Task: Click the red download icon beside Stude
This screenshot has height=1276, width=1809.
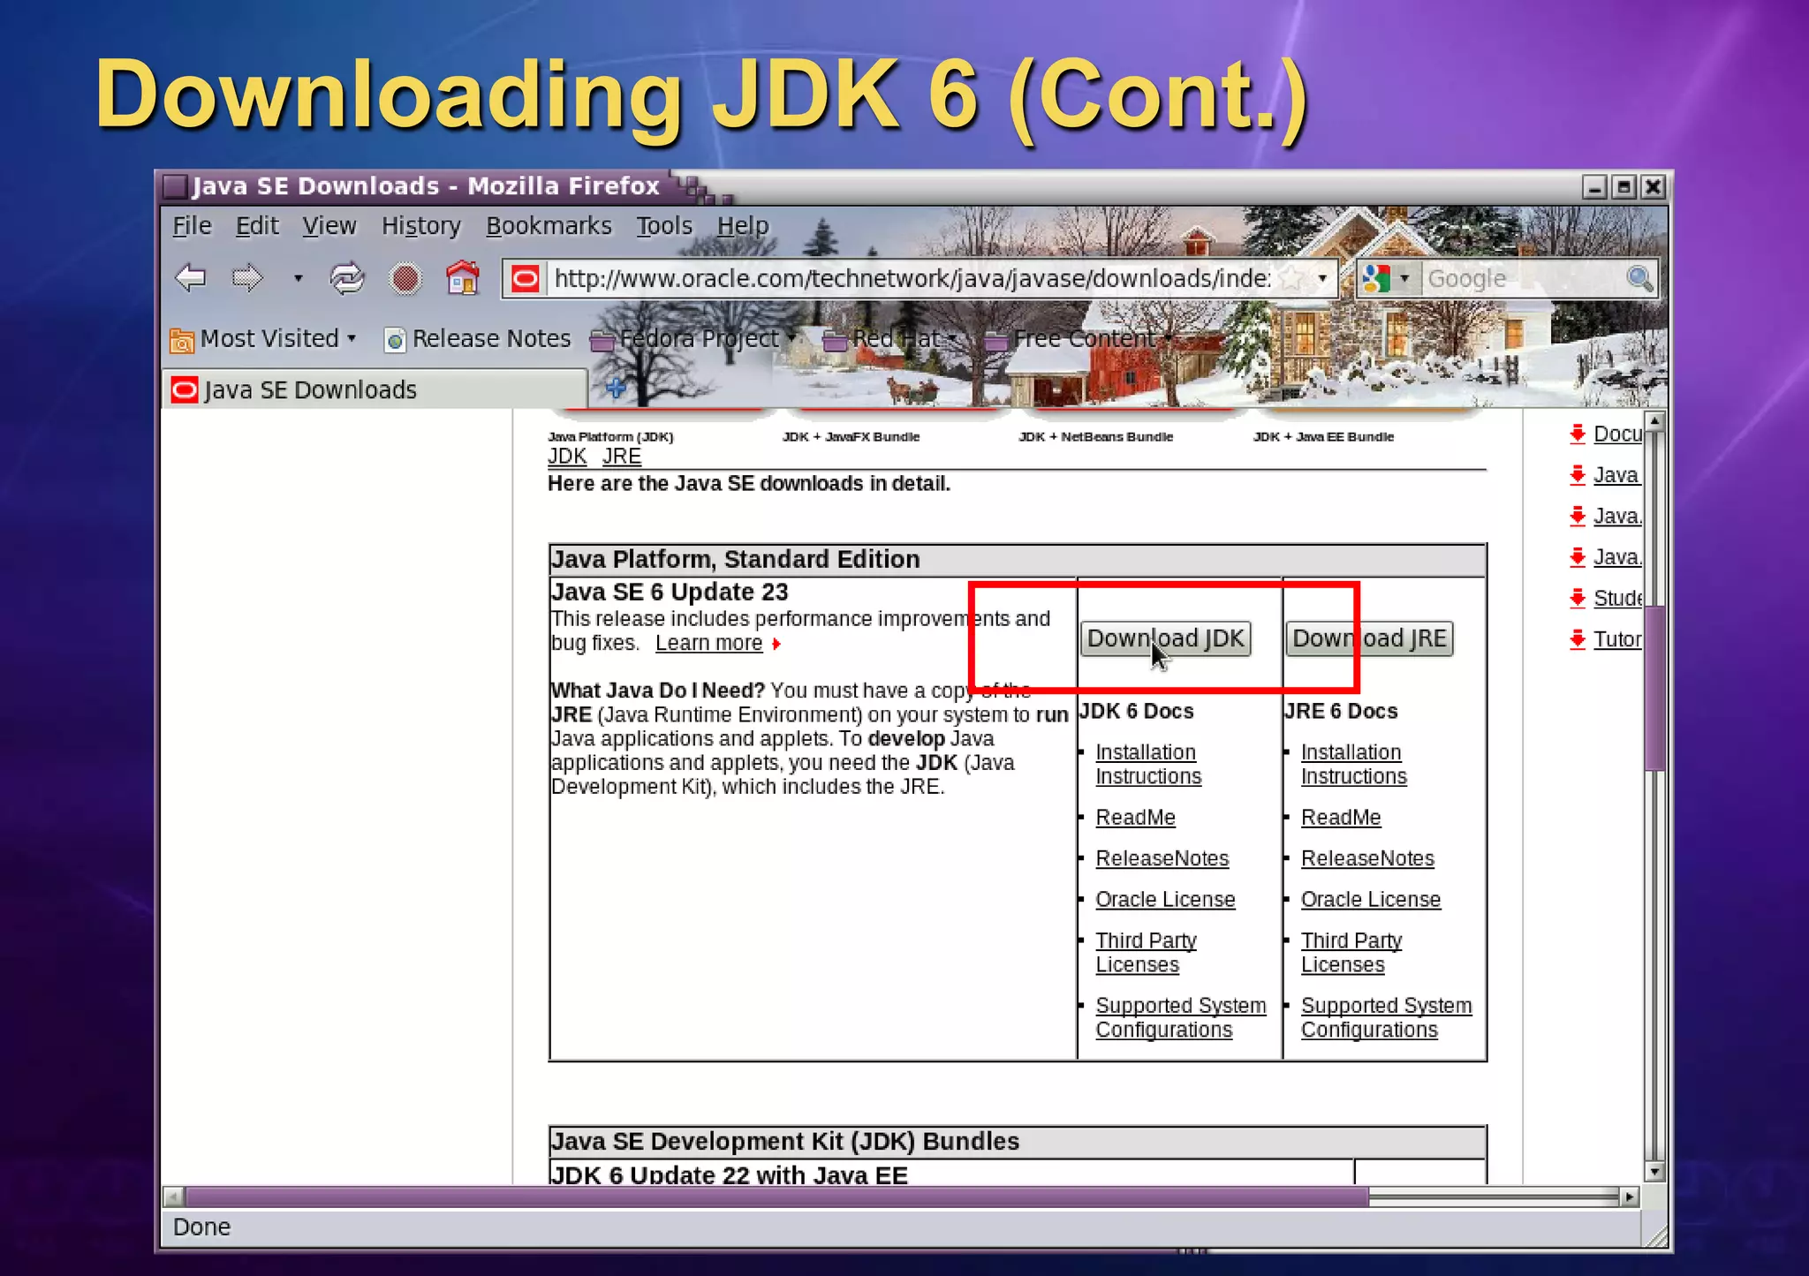Action: (x=1578, y=598)
